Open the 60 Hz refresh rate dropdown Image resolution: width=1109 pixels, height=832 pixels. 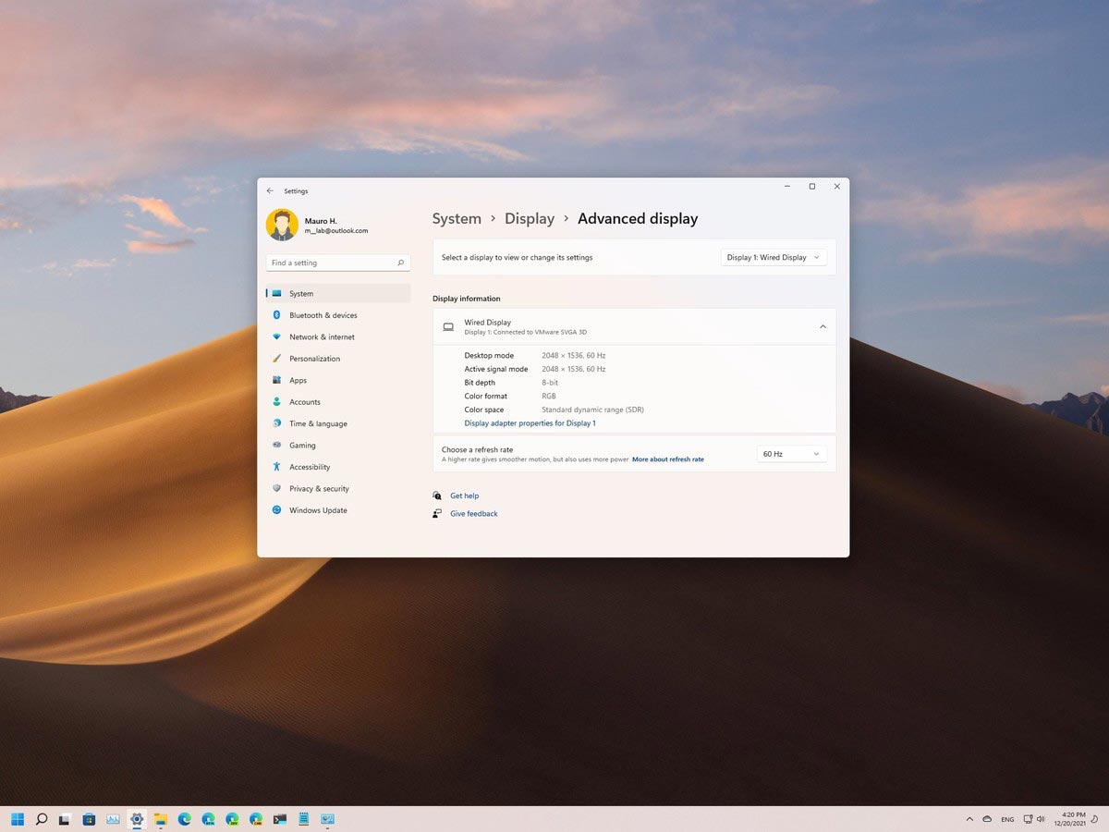(x=792, y=454)
